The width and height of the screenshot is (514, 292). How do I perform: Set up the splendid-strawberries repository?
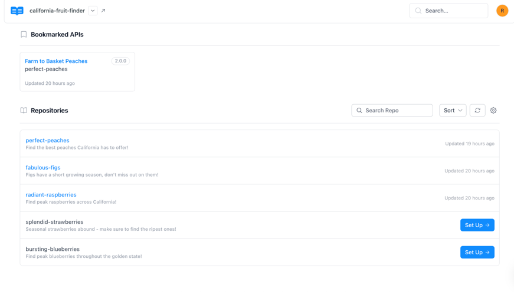tap(477, 225)
